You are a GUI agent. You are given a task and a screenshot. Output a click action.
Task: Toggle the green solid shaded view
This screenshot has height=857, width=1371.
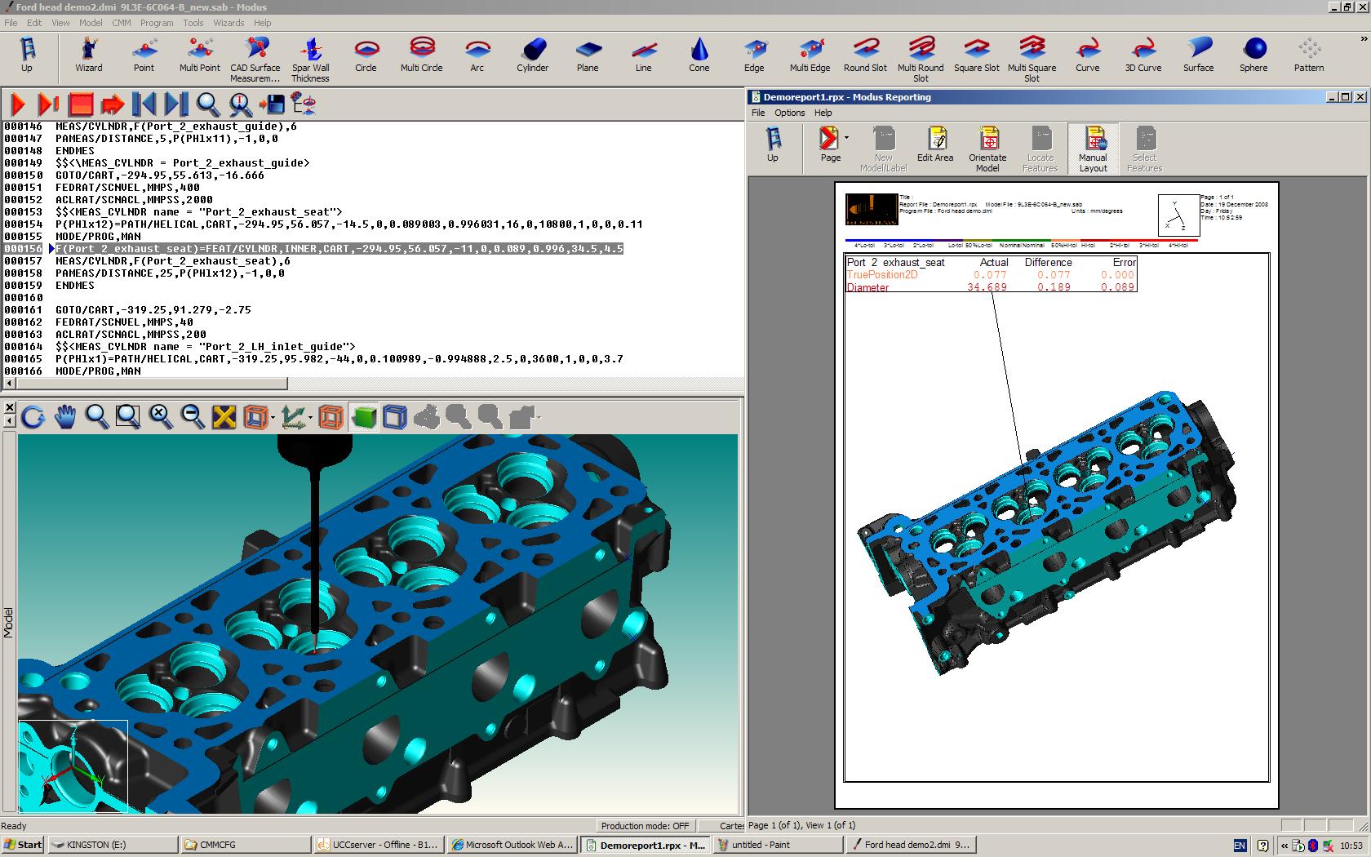pyautogui.click(x=363, y=417)
